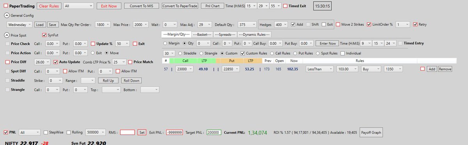
Task: Select the Spot Rules radio
Action: (x=318, y=53)
